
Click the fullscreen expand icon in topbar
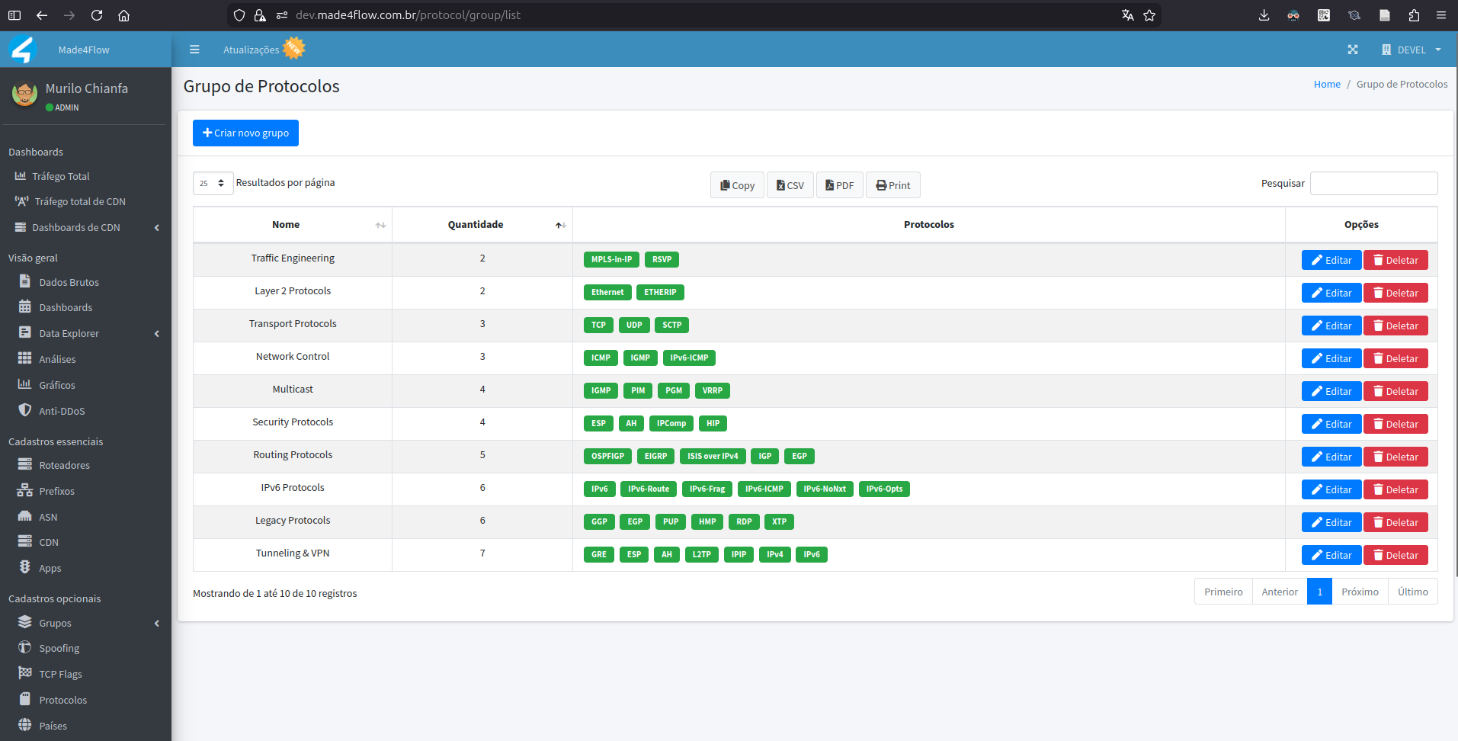coord(1353,49)
